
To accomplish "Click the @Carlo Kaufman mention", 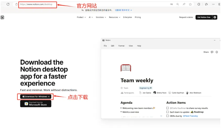I will pos(178,108).
